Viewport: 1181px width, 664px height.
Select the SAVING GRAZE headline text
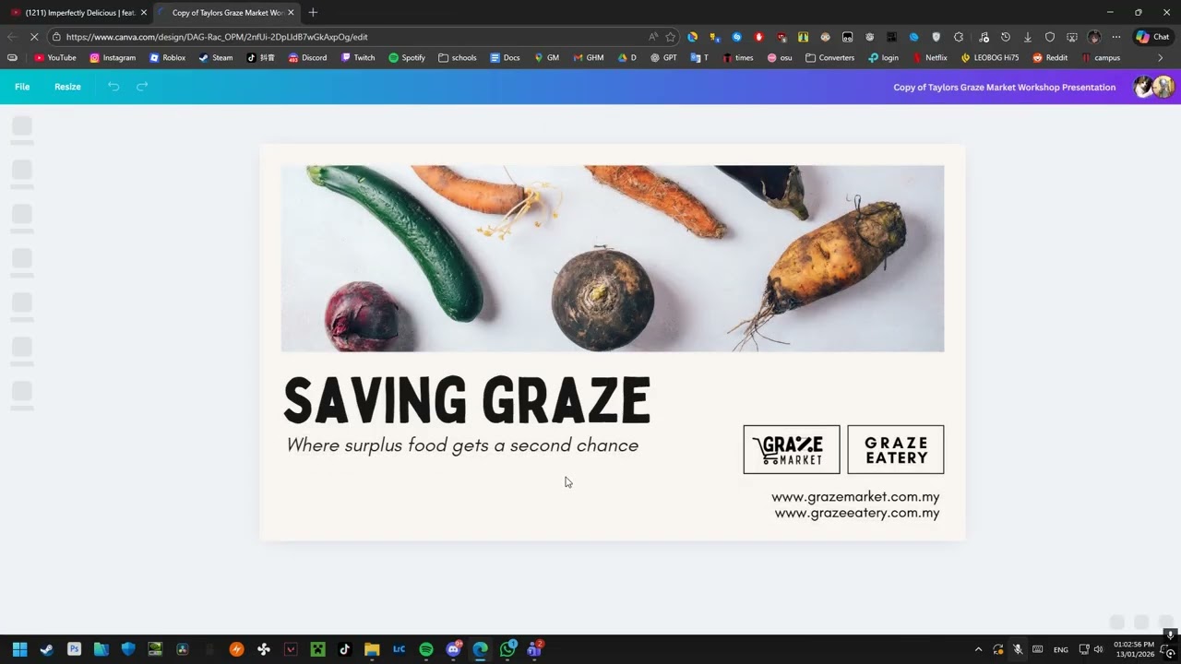tap(467, 401)
